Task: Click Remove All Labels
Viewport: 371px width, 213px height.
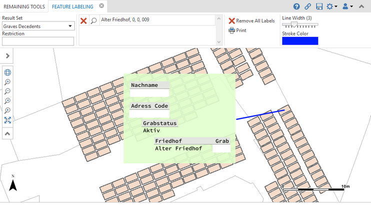Action: 251,21
